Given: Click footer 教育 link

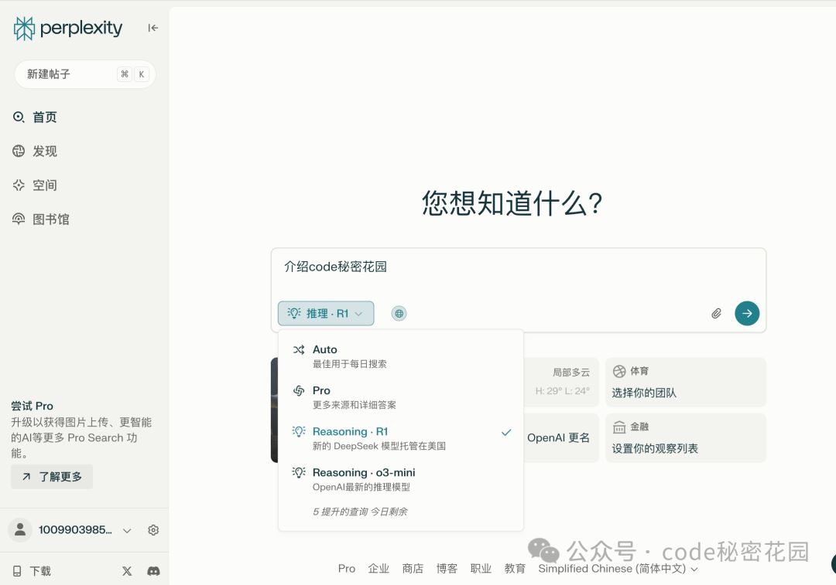Looking at the screenshot, I should point(515,569).
